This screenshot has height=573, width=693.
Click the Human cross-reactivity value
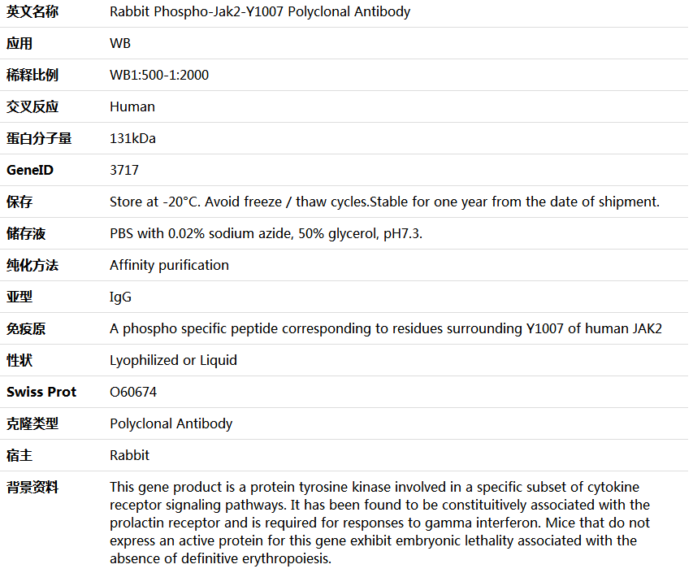(132, 106)
